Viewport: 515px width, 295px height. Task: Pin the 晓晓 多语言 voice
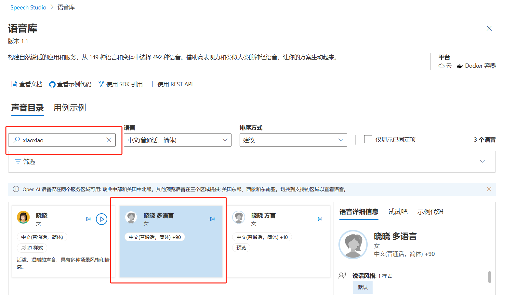(x=211, y=219)
